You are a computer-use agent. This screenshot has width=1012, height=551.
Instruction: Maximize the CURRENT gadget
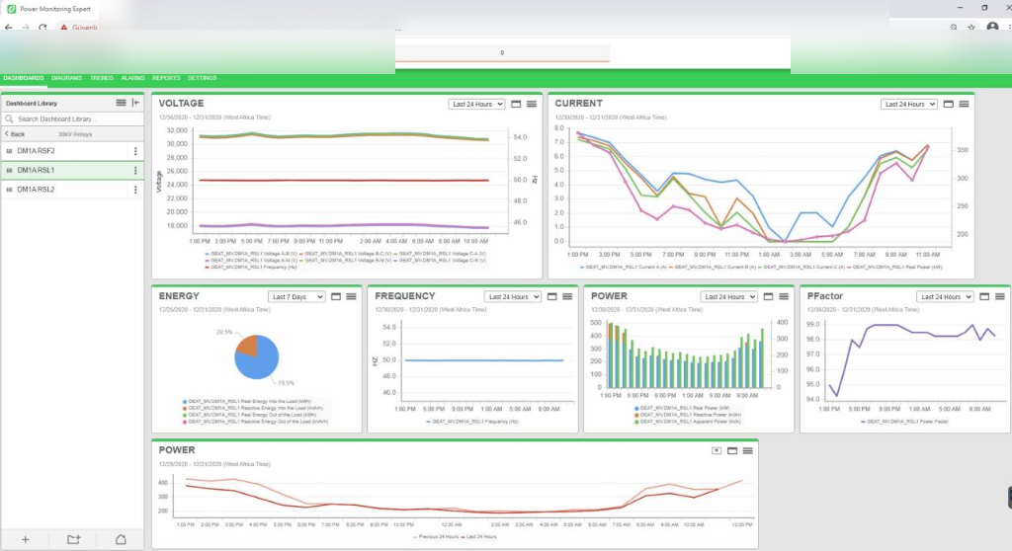click(x=948, y=104)
